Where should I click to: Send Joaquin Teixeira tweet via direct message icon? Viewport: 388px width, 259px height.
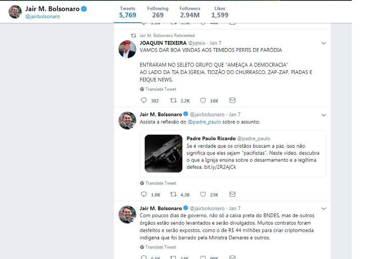[x=232, y=100]
